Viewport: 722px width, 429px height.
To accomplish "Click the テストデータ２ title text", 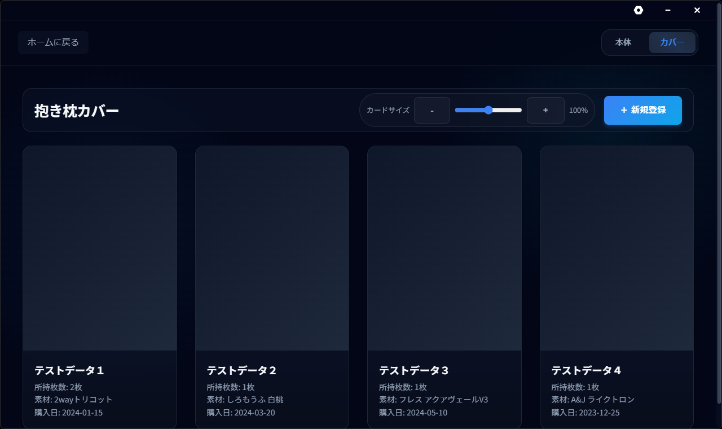I will (241, 370).
